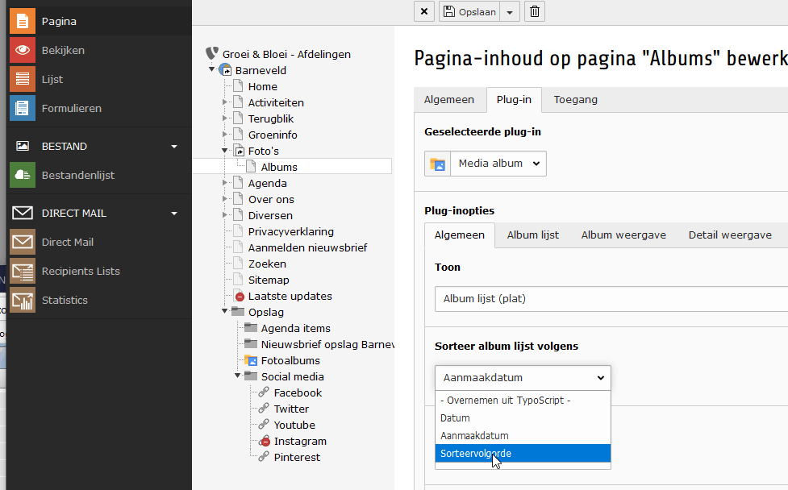The image size is (788, 490).
Task: Open the Statistics module icon
Action: [23, 300]
